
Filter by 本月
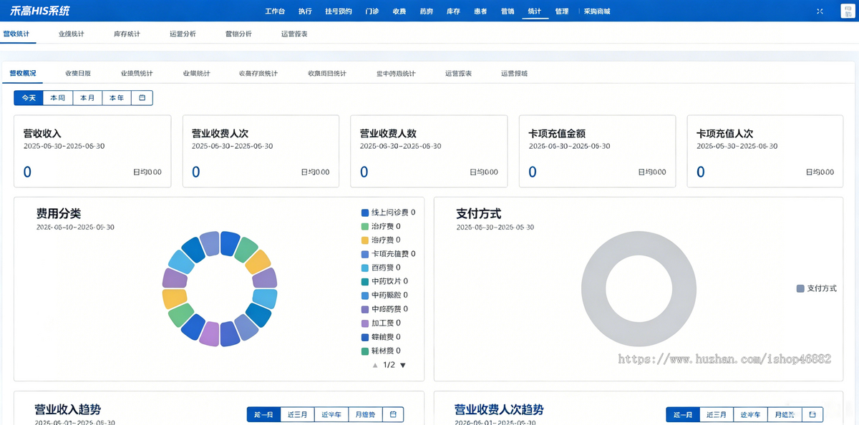(x=87, y=98)
